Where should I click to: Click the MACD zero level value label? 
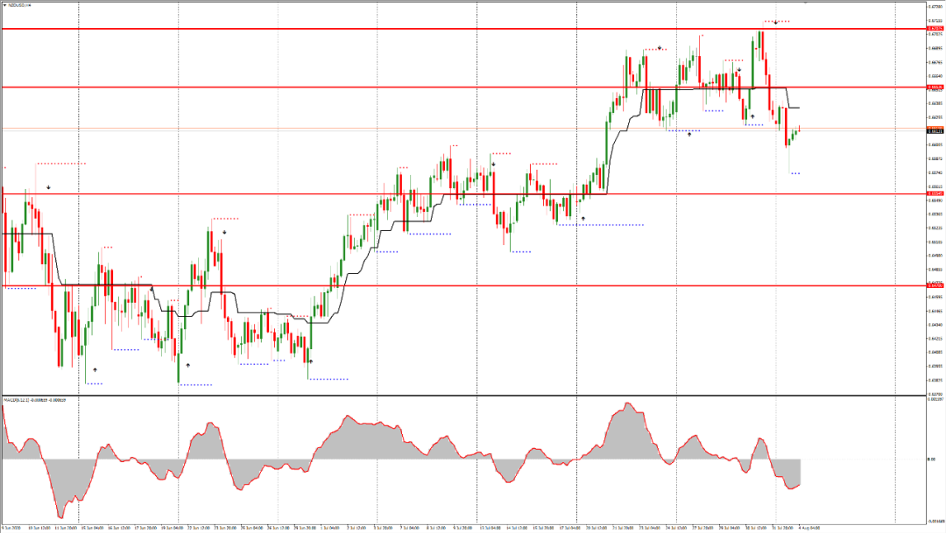pyautogui.click(x=931, y=459)
